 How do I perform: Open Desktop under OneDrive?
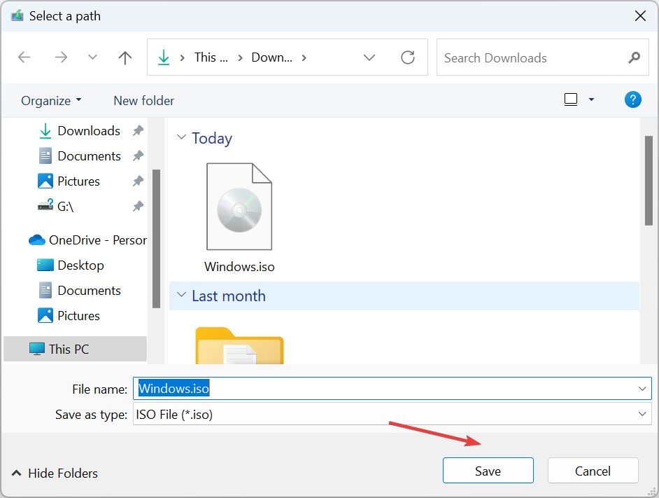click(71, 265)
